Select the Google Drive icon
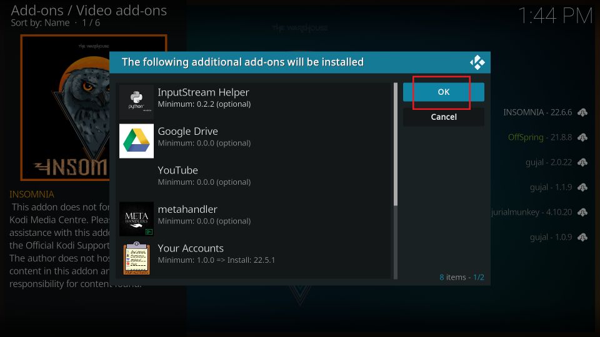Image resolution: width=600 pixels, height=337 pixels. click(136, 140)
